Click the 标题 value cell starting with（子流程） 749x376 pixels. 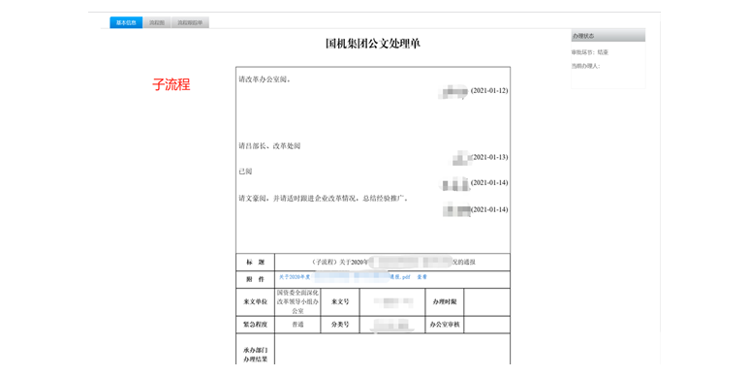point(392,263)
